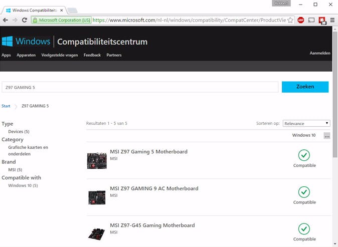
Task: Click the vertical page scrollbar
Action: click(335, 95)
